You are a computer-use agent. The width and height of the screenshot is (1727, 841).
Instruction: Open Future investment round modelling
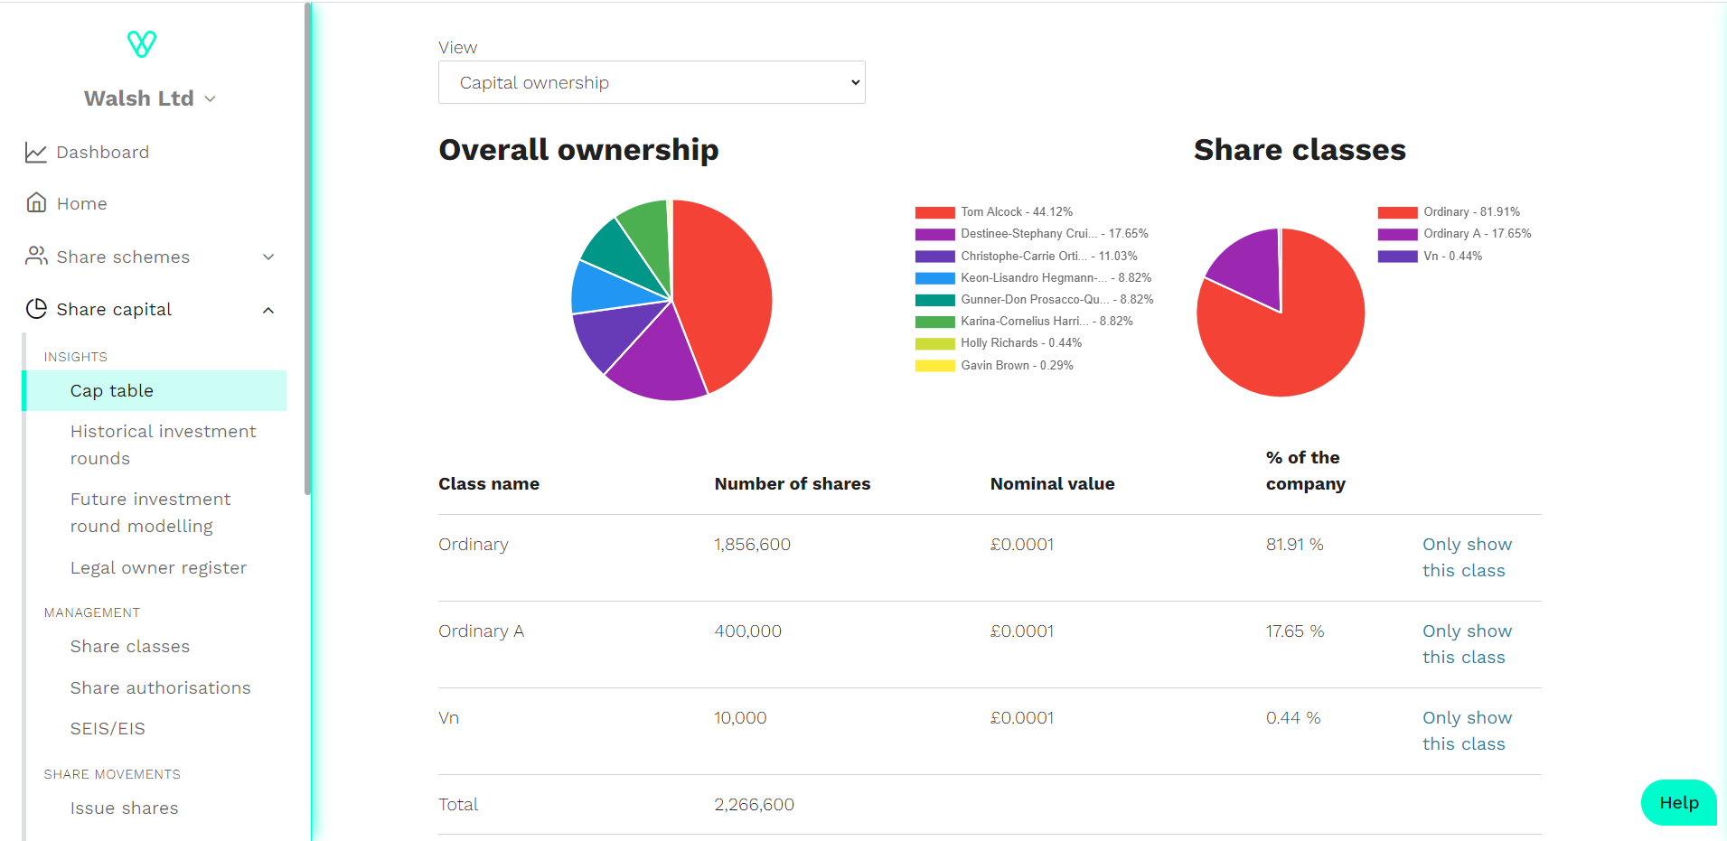tap(150, 512)
